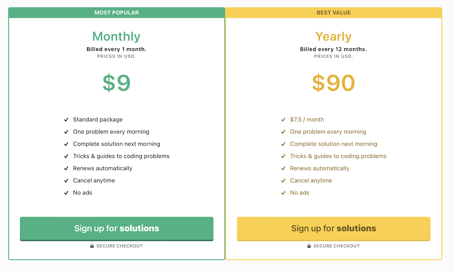Click lock icon under Monthly plan
454x271 pixels.
92,246
